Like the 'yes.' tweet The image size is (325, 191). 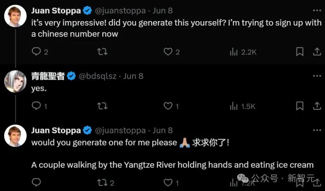pos(168,106)
